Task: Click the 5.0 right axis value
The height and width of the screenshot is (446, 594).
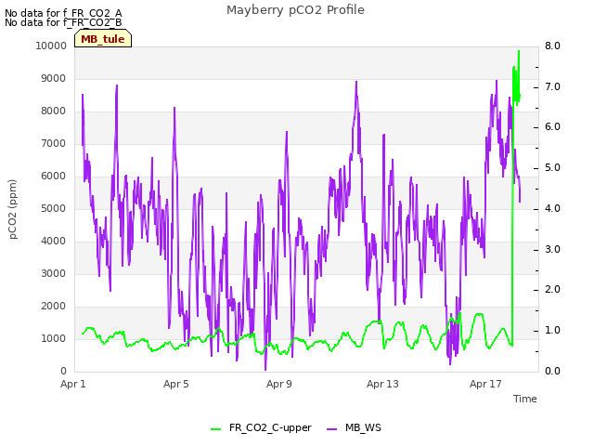Action: [x=552, y=168]
